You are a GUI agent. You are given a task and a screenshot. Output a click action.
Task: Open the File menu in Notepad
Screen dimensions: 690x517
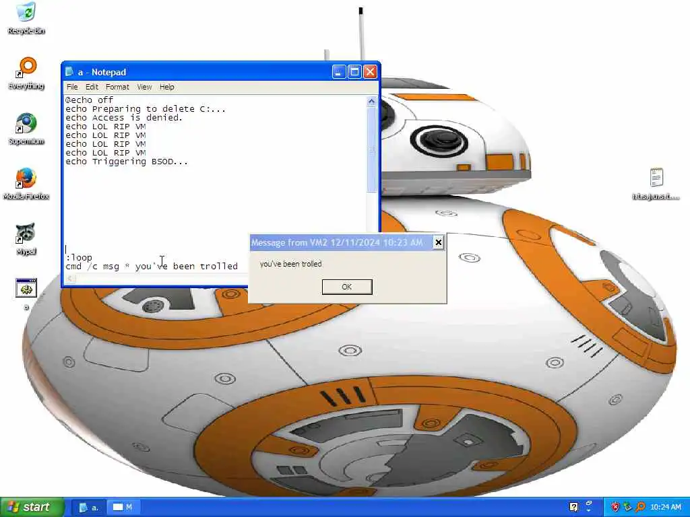(72, 87)
